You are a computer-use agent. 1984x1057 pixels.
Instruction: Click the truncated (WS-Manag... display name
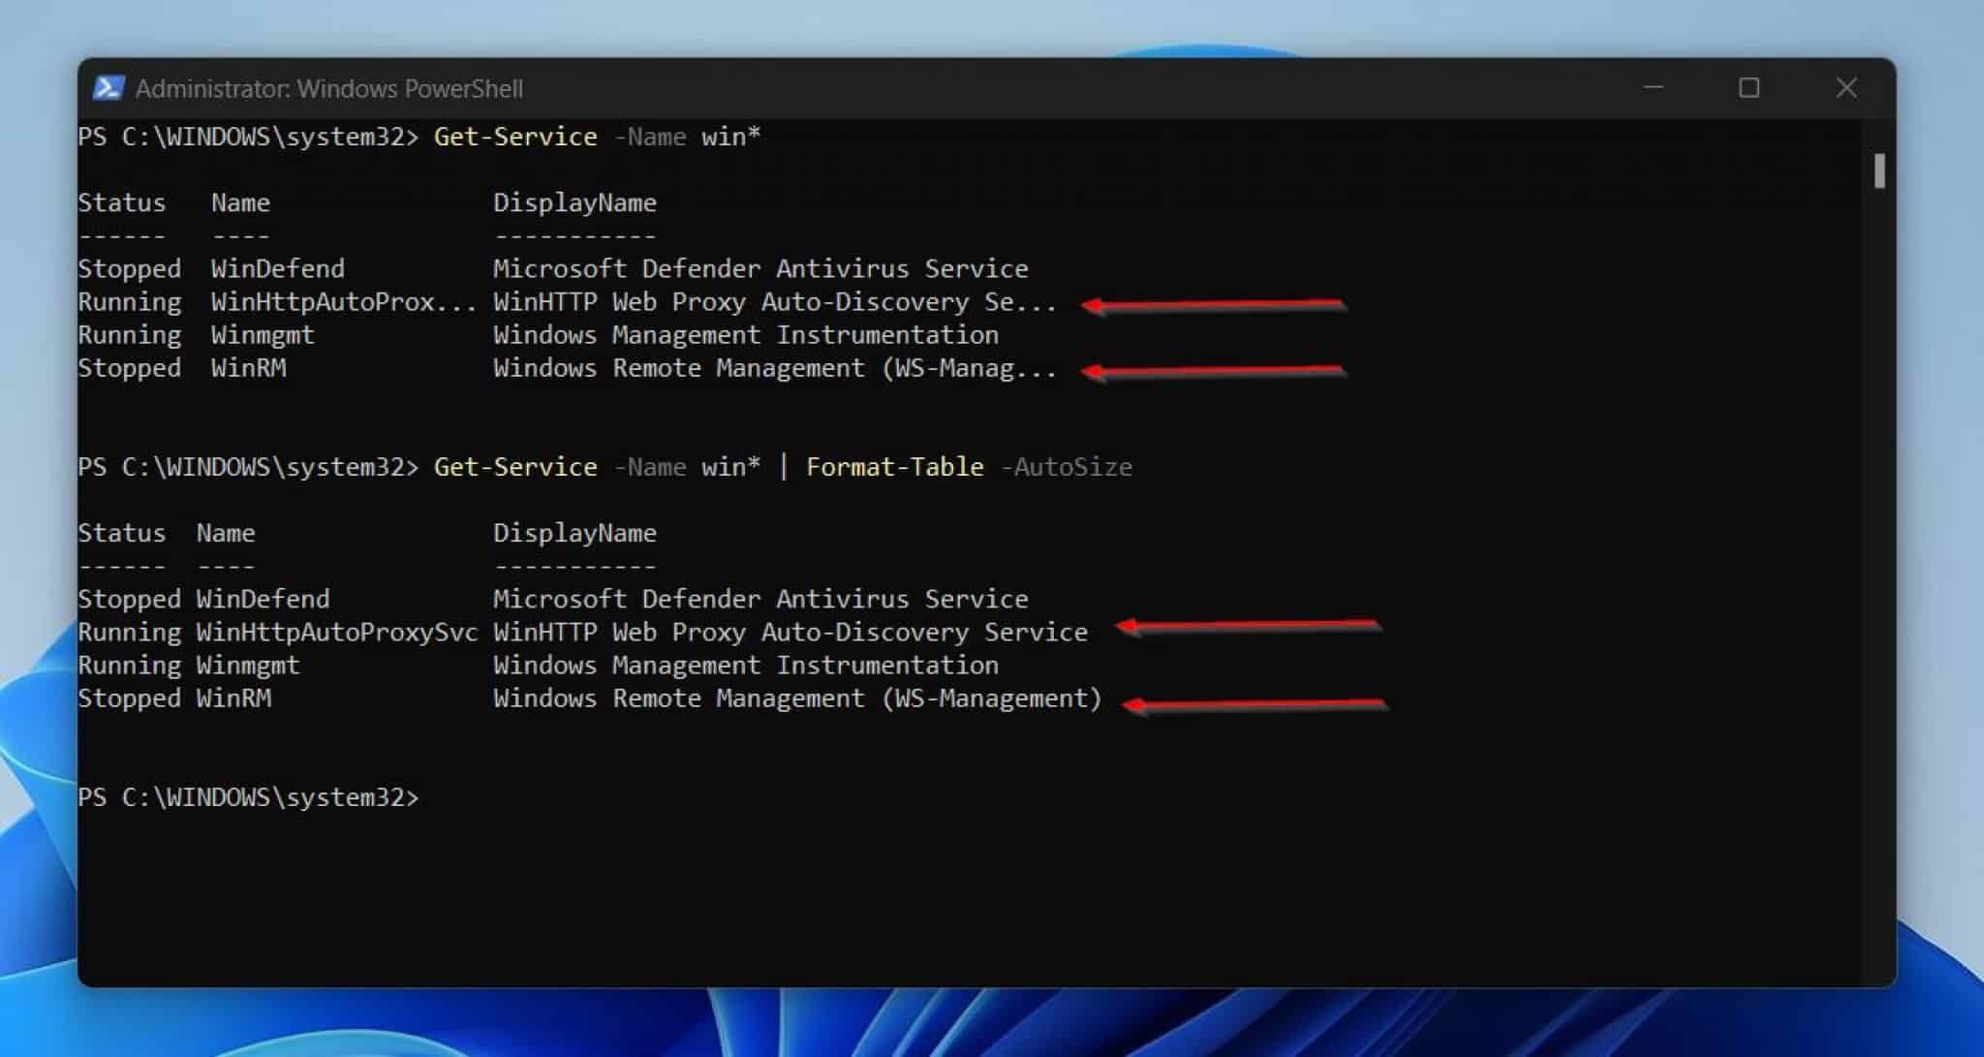[x=775, y=368]
